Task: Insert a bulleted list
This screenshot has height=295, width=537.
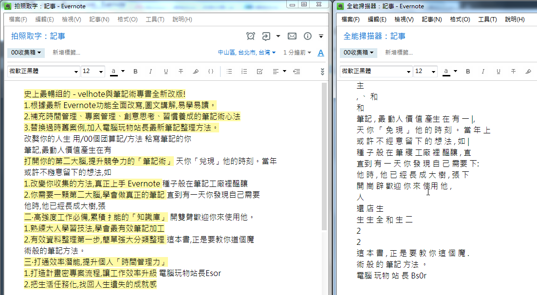Action: click(x=229, y=71)
